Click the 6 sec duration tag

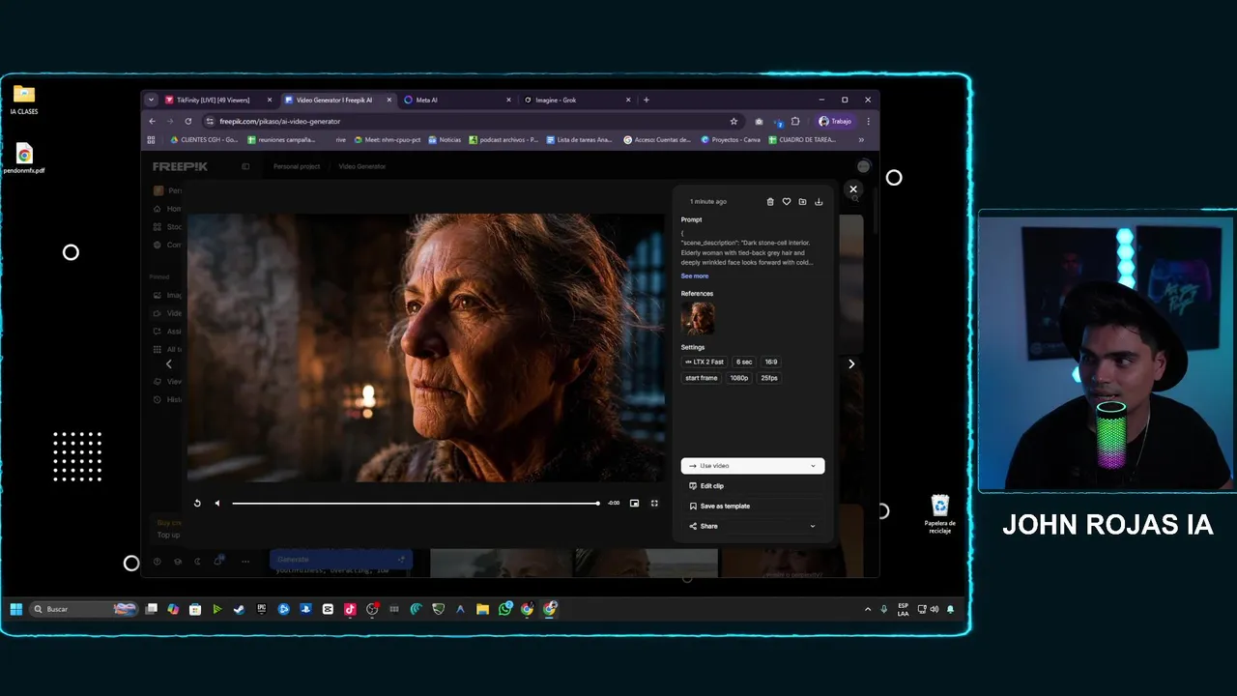coord(744,362)
